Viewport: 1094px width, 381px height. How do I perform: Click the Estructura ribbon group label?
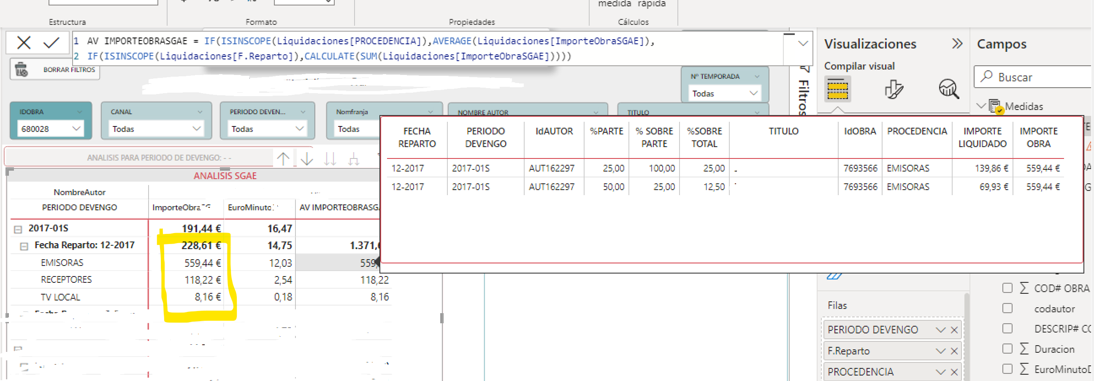point(67,22)
